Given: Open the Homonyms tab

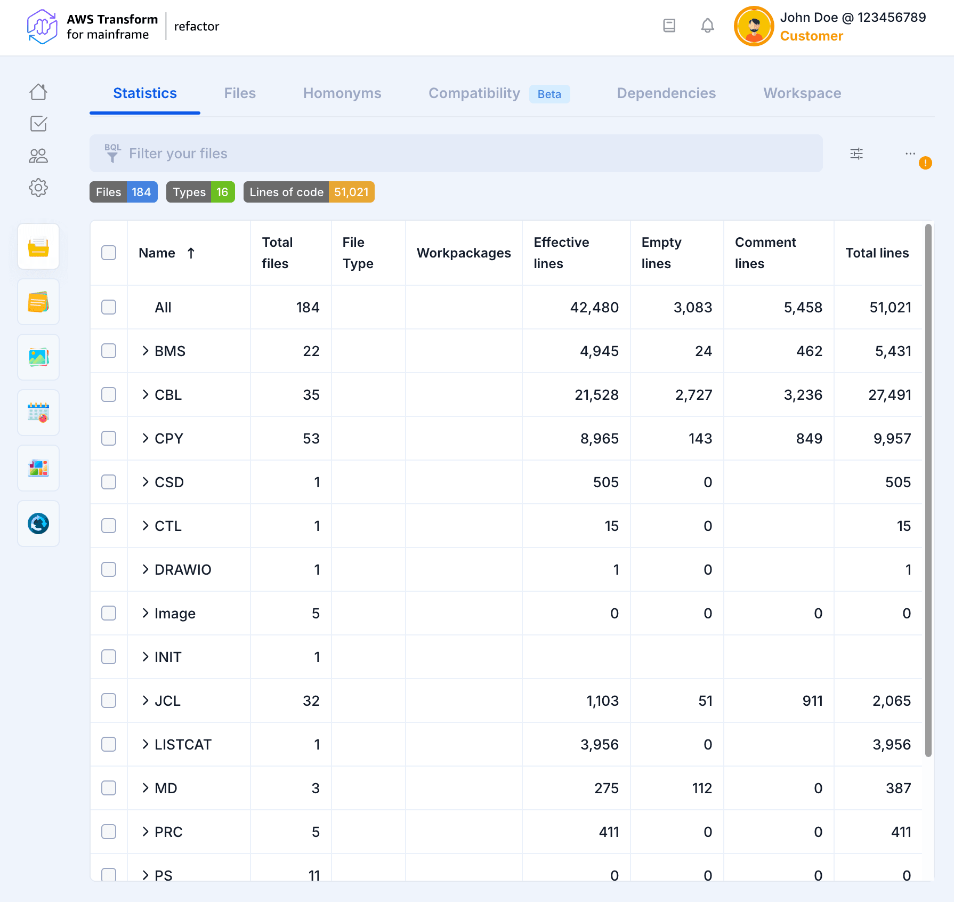Looking at the screenshot, I should click(x=342, y=93).
